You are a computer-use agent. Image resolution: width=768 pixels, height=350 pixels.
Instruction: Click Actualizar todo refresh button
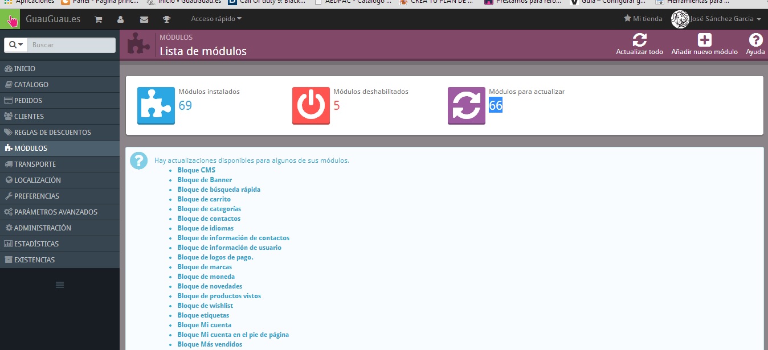point(639,44)
